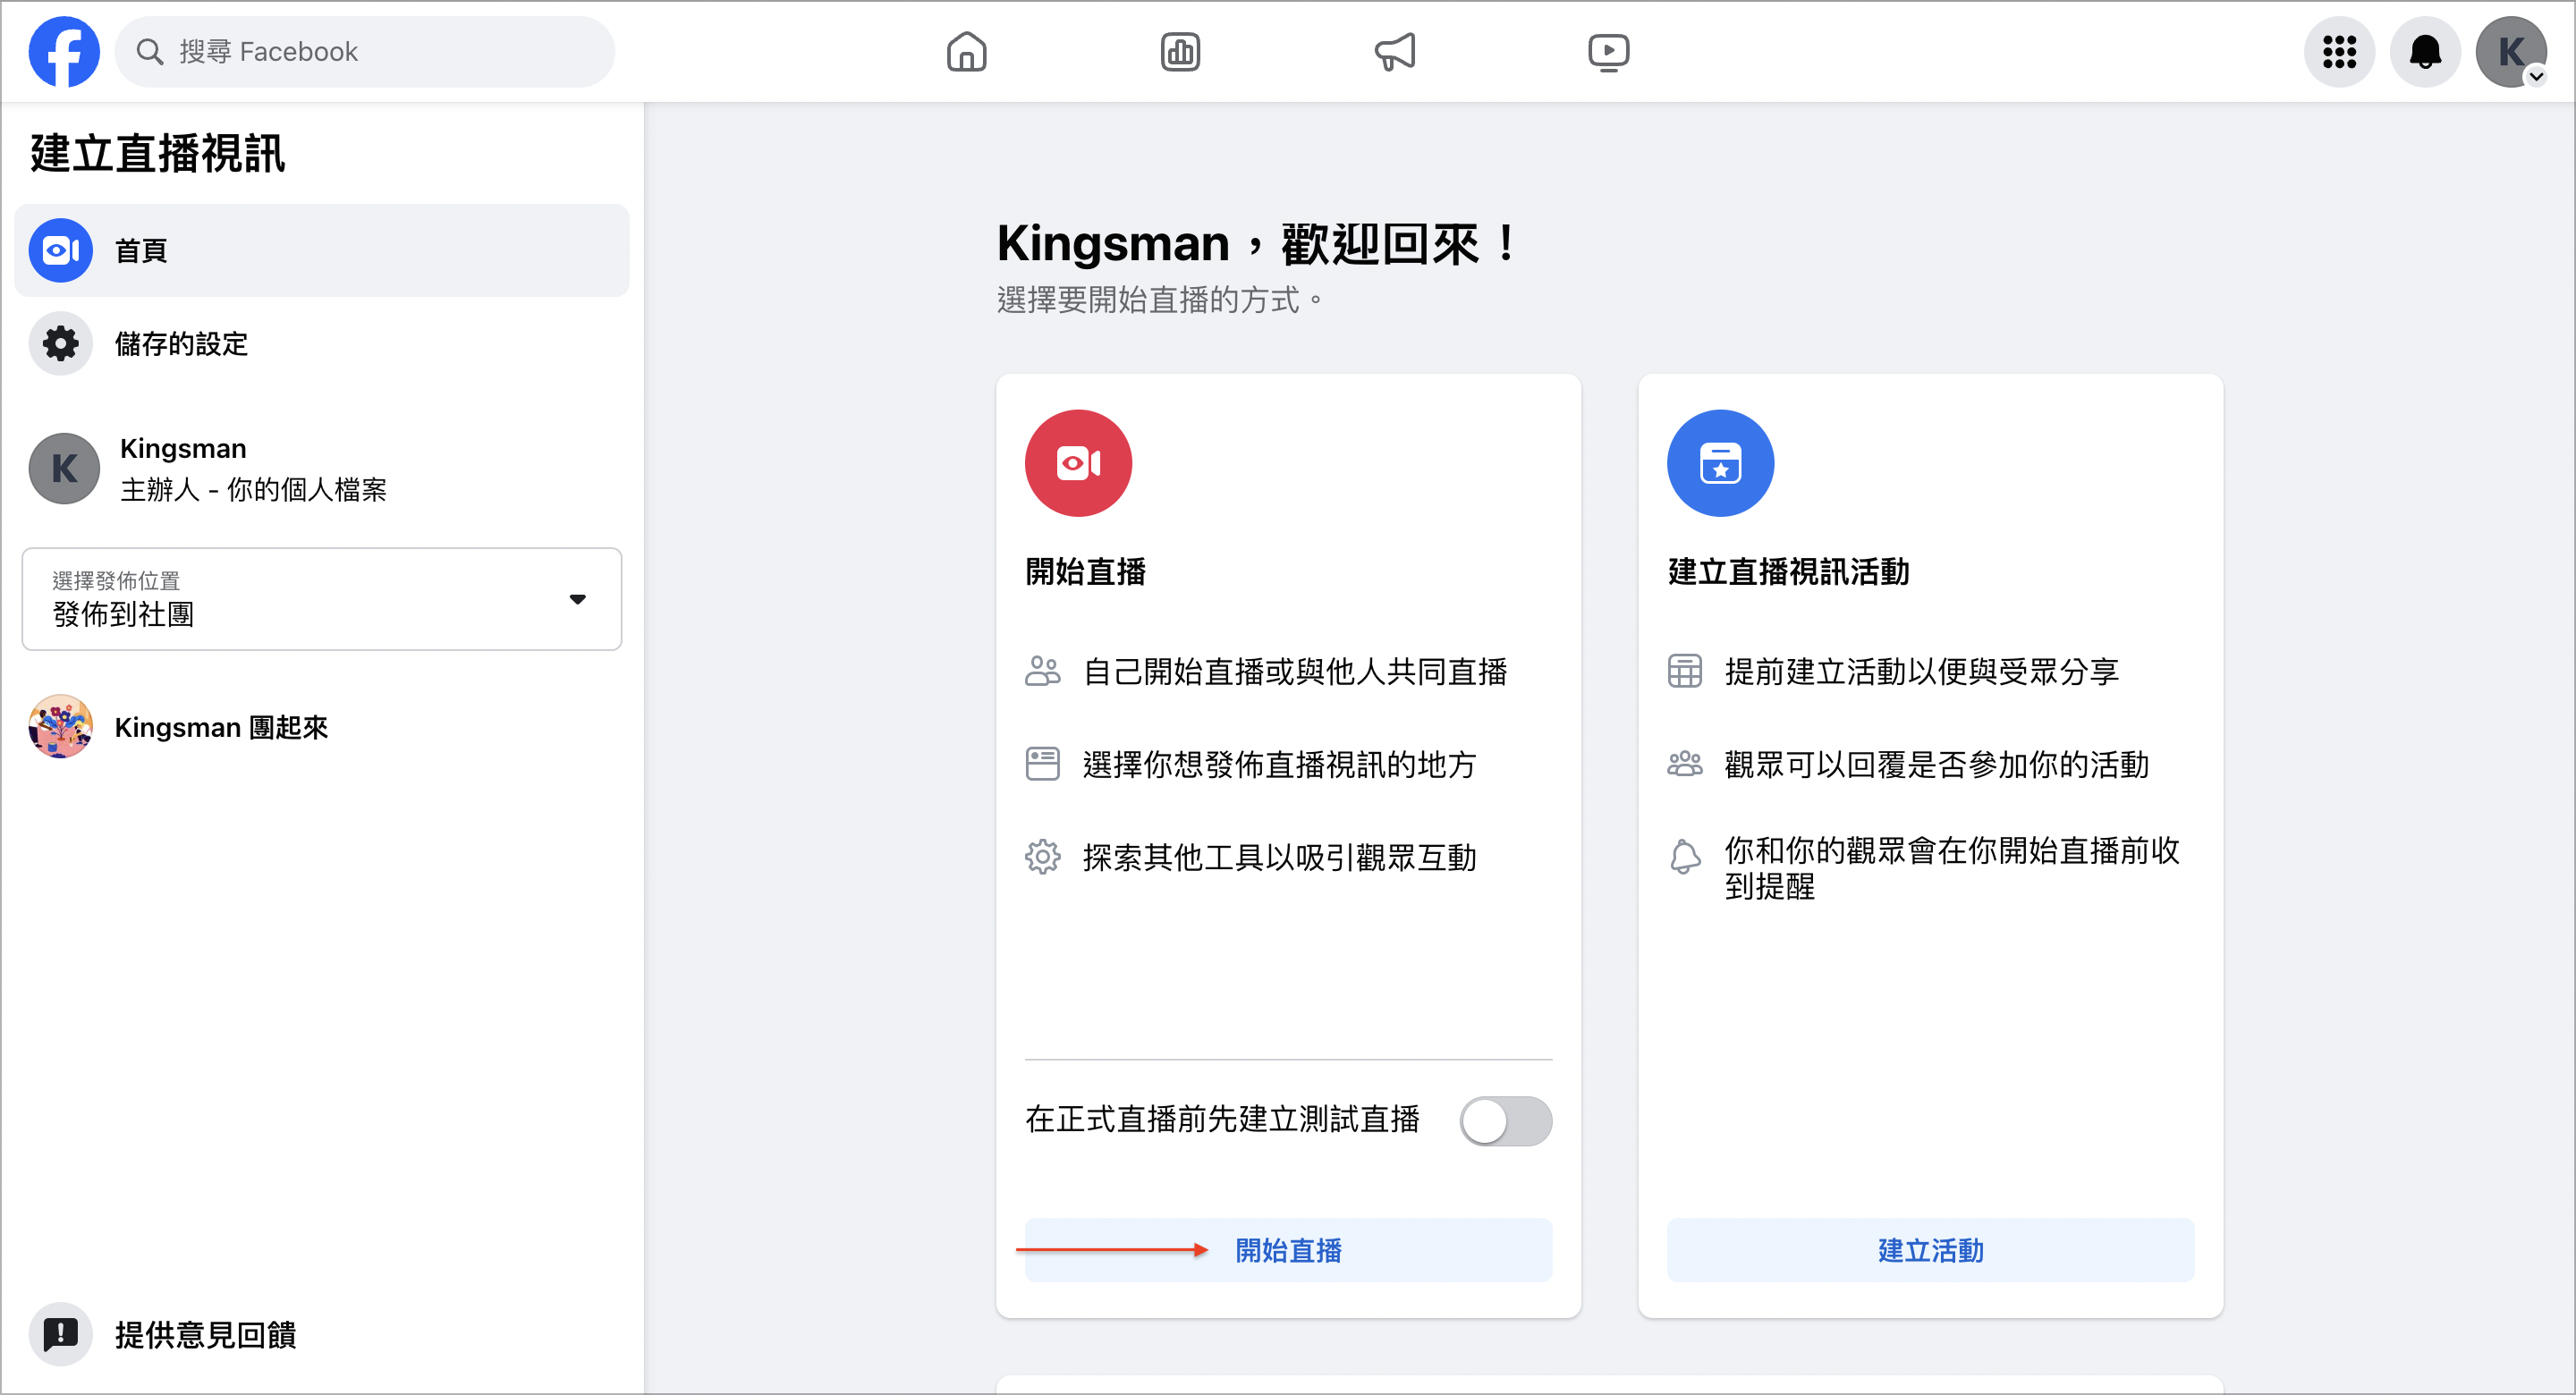Screen dimensions: 2576x1395
Task: Click the feedback exclamation icon
Action: [61, 1334]
